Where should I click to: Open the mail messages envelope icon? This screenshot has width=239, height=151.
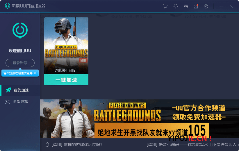pyautogui.click(x=196, y=6)
